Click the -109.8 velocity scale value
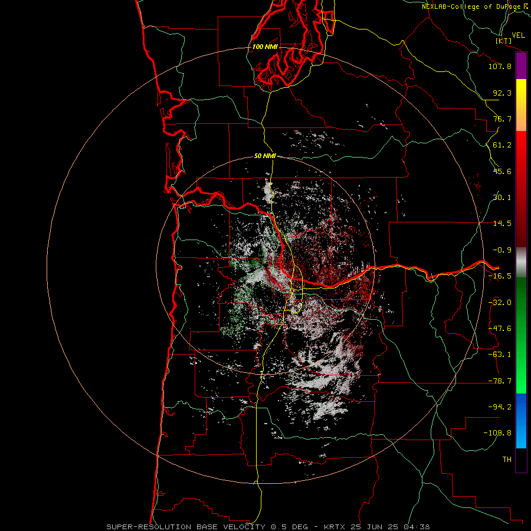 point(497,433)
